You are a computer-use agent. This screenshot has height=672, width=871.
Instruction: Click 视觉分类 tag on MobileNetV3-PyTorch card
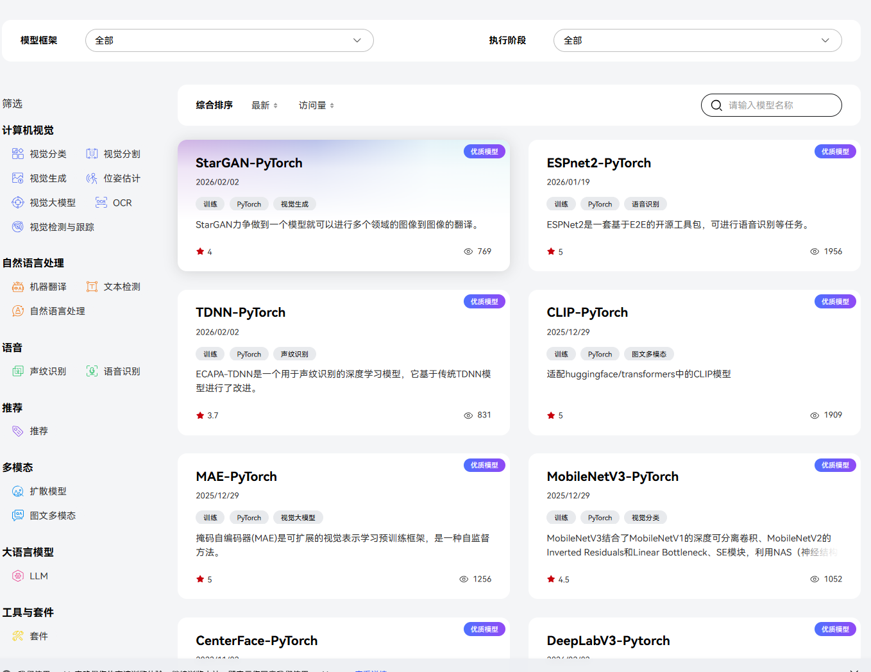pyautogui.click(x=645, y=517)
